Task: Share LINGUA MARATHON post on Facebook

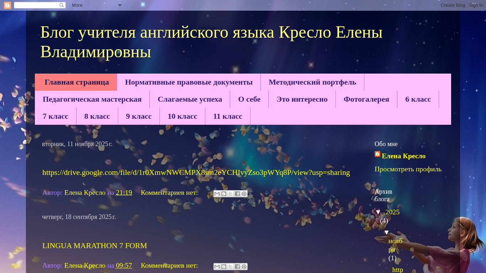Action: click(x=237, y=267)
